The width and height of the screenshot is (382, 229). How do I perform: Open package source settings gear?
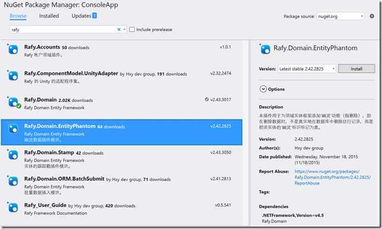click(371, 16)
